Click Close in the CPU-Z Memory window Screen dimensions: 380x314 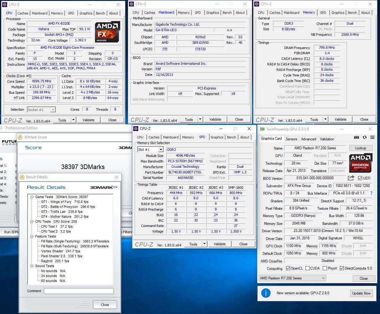tap(364, 119)
